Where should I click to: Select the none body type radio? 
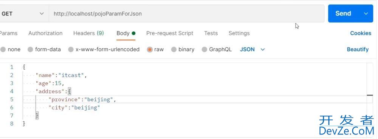pos(3,49)
